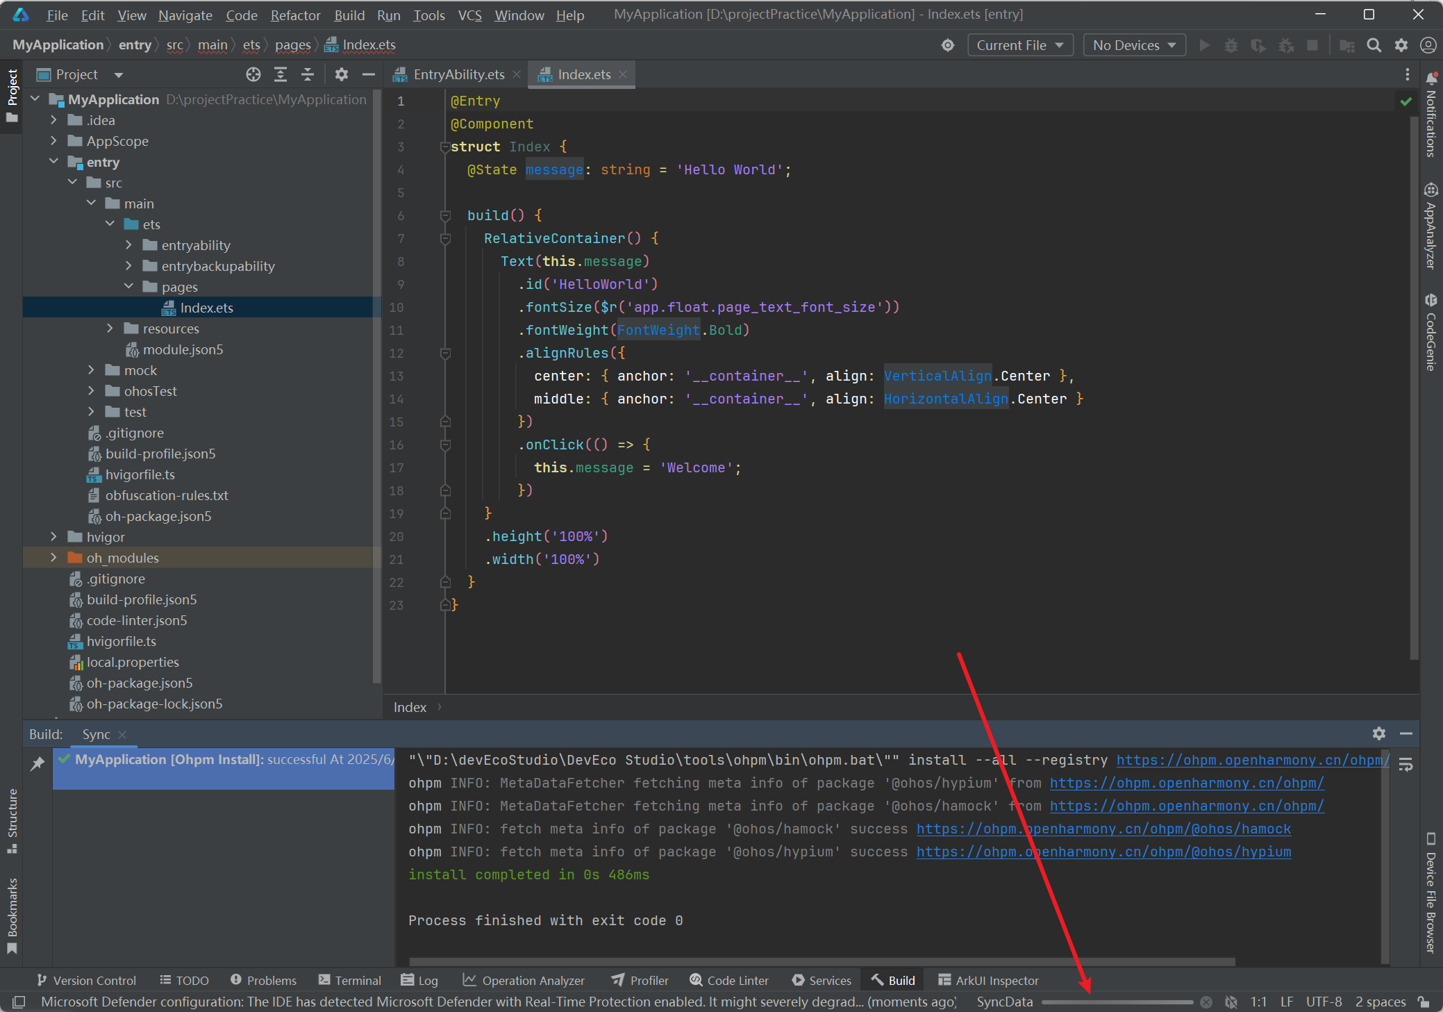
Task: Open the No Devices dropdown
Action: tap(1133, 45)
